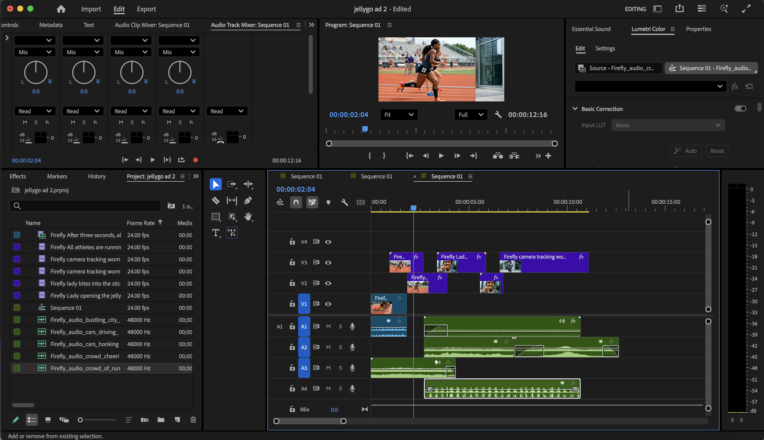Click the record button in Audio Track Mixer
The image size is (764, 440).
point(196,160)
